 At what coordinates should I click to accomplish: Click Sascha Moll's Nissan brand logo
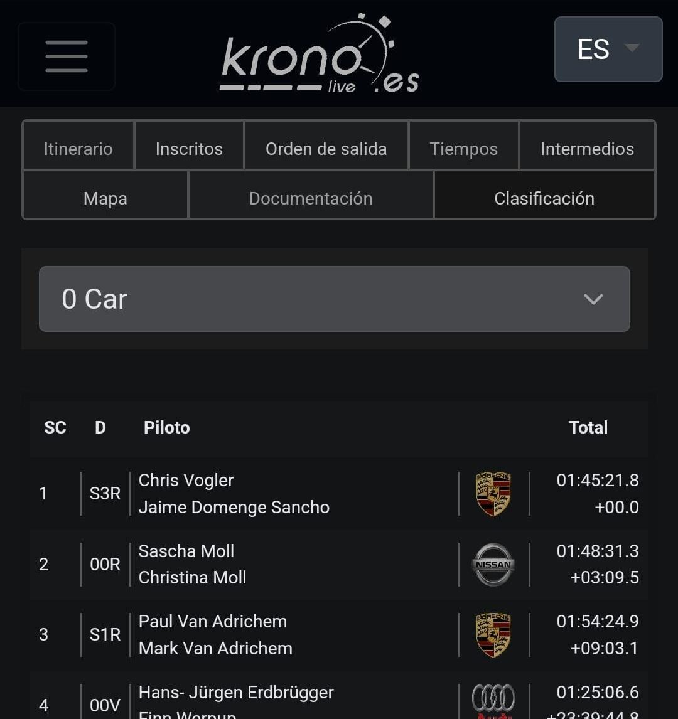(x=493, y=564)
